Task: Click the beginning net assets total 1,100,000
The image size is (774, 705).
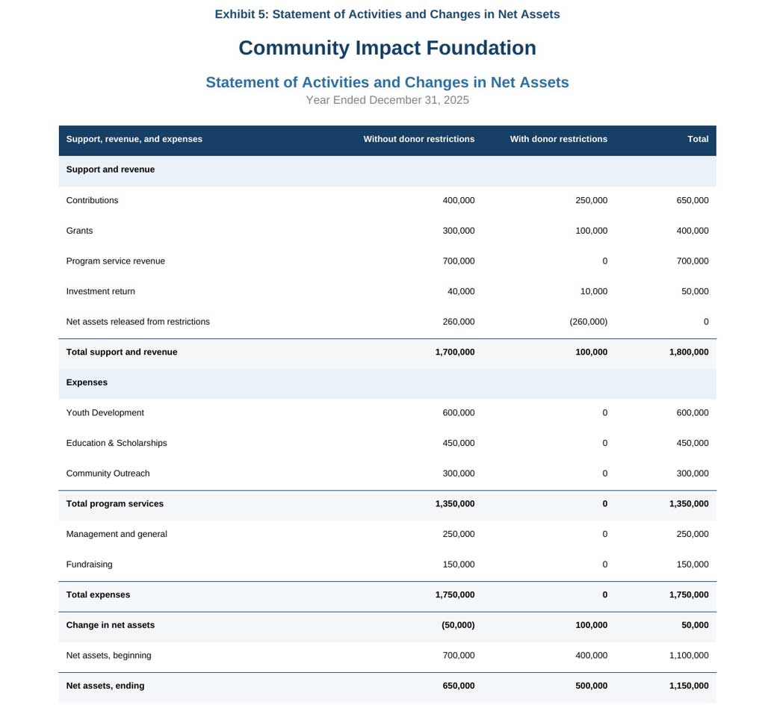Action: point(689,655)
